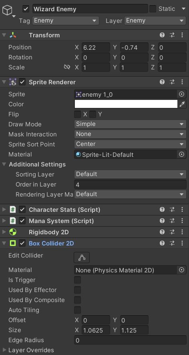The height and width of the screenshot is (355, 189).
Task: Expand the Character Stats script component
Action: (4, 209)
